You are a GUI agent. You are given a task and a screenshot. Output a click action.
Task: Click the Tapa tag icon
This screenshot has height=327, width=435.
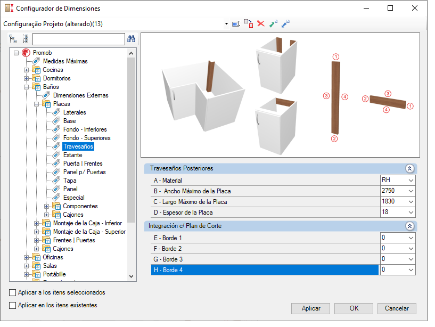[x=56, y=181]
